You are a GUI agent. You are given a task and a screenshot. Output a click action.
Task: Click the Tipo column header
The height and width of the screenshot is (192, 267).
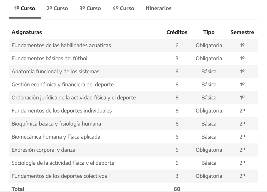pos(209,32)
